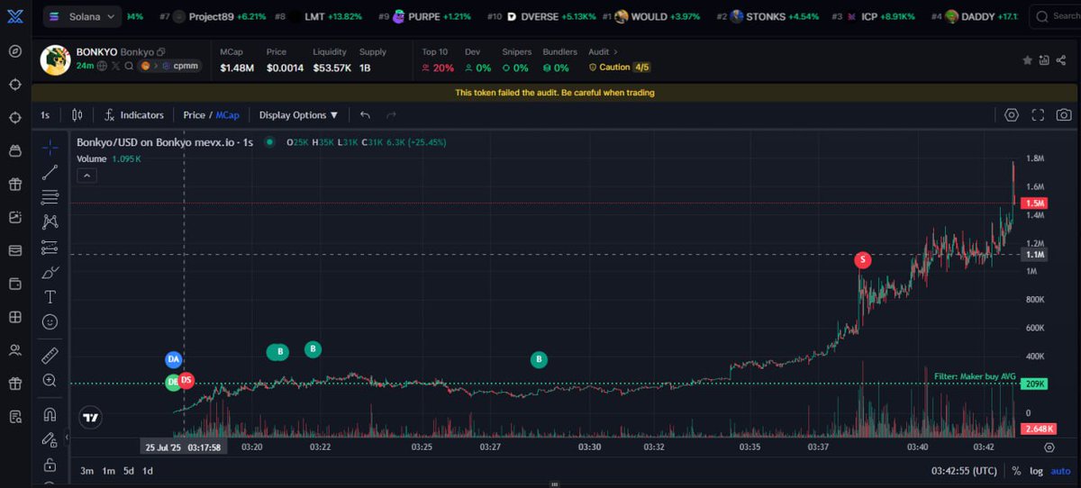1081x488 pixels.
Task: Select the crosshair cursor tool
Action: (50, 147)
